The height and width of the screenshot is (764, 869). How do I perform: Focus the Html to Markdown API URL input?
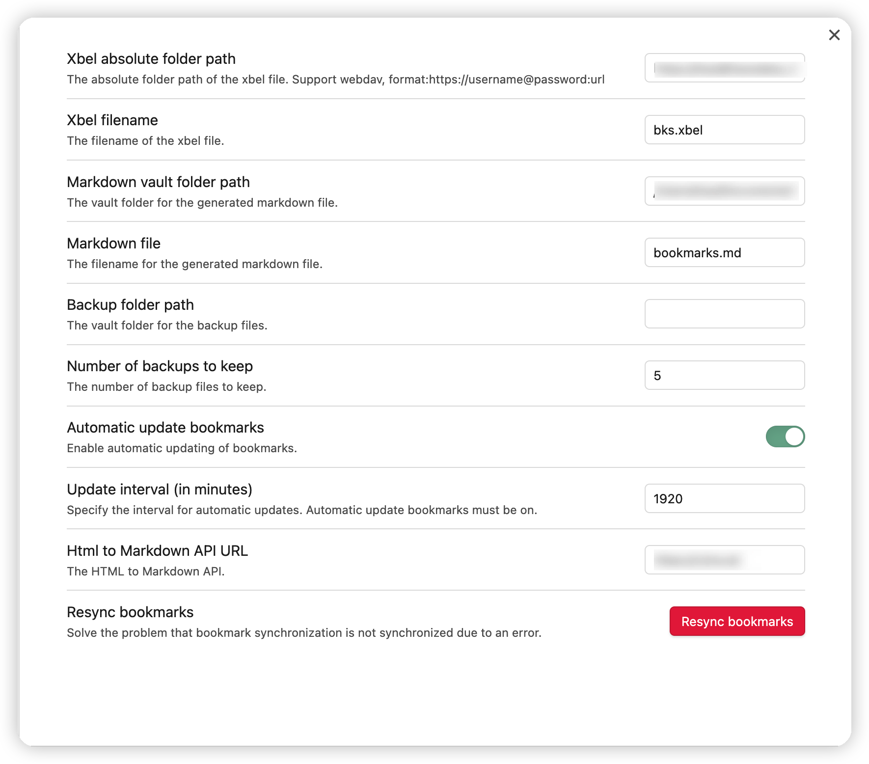click(725, 560)
